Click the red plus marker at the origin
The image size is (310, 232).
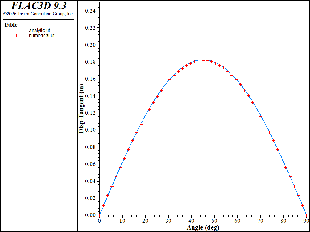99,215
